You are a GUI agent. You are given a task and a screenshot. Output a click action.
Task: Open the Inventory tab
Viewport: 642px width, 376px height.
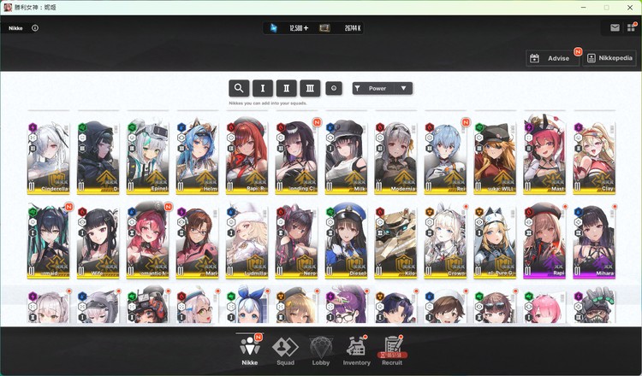point(356,350)
